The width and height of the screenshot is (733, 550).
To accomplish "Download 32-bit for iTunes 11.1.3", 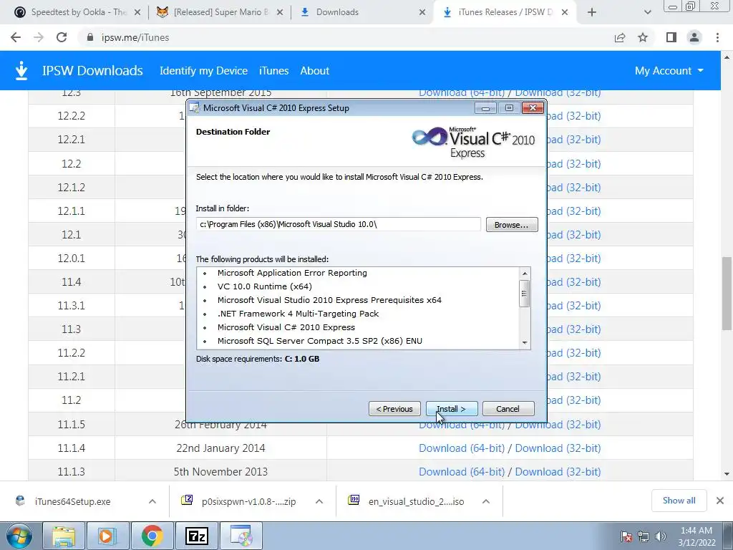I will (x=558, y=472).
